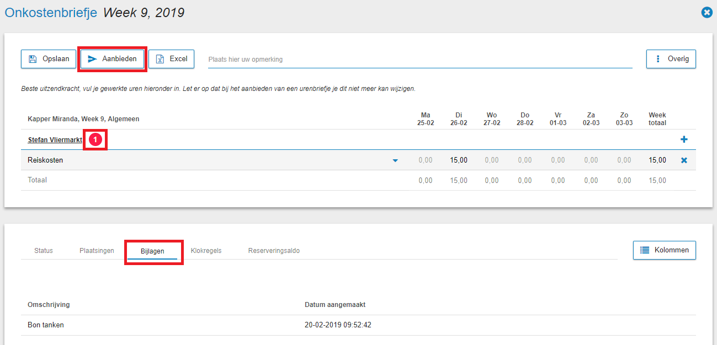
Task: Submit the expense form via Aanbieden
Action: point(113,59)
